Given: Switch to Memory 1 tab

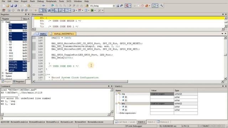Looking at the screenshot, I should (x=163, y=122).
